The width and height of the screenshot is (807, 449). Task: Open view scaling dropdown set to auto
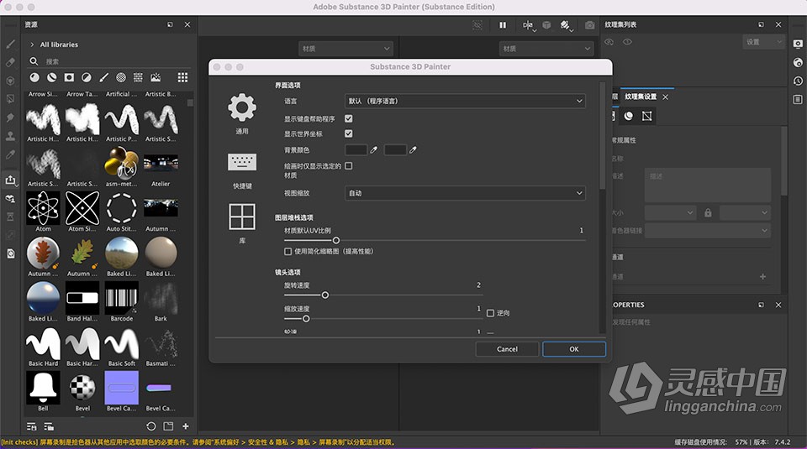465,193
